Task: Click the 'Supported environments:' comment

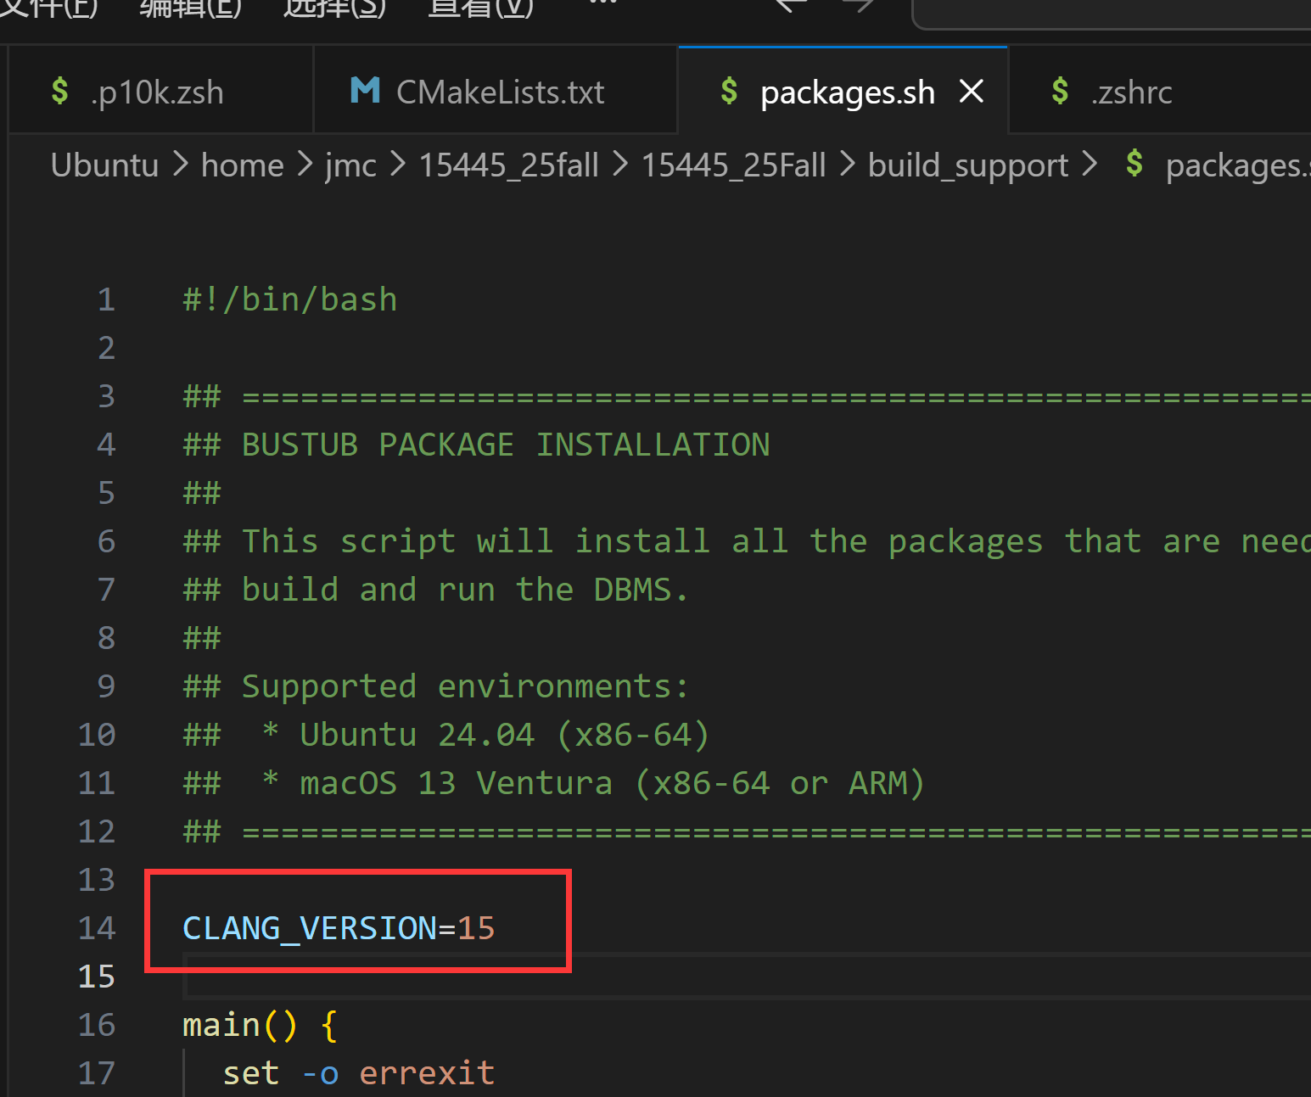Action: [x=436, y=686]
